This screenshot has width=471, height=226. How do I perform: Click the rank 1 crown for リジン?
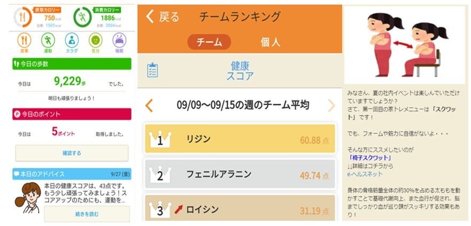click(159, 140)
